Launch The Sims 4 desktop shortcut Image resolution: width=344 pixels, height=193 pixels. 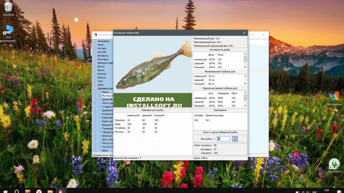tap(334, 164)
